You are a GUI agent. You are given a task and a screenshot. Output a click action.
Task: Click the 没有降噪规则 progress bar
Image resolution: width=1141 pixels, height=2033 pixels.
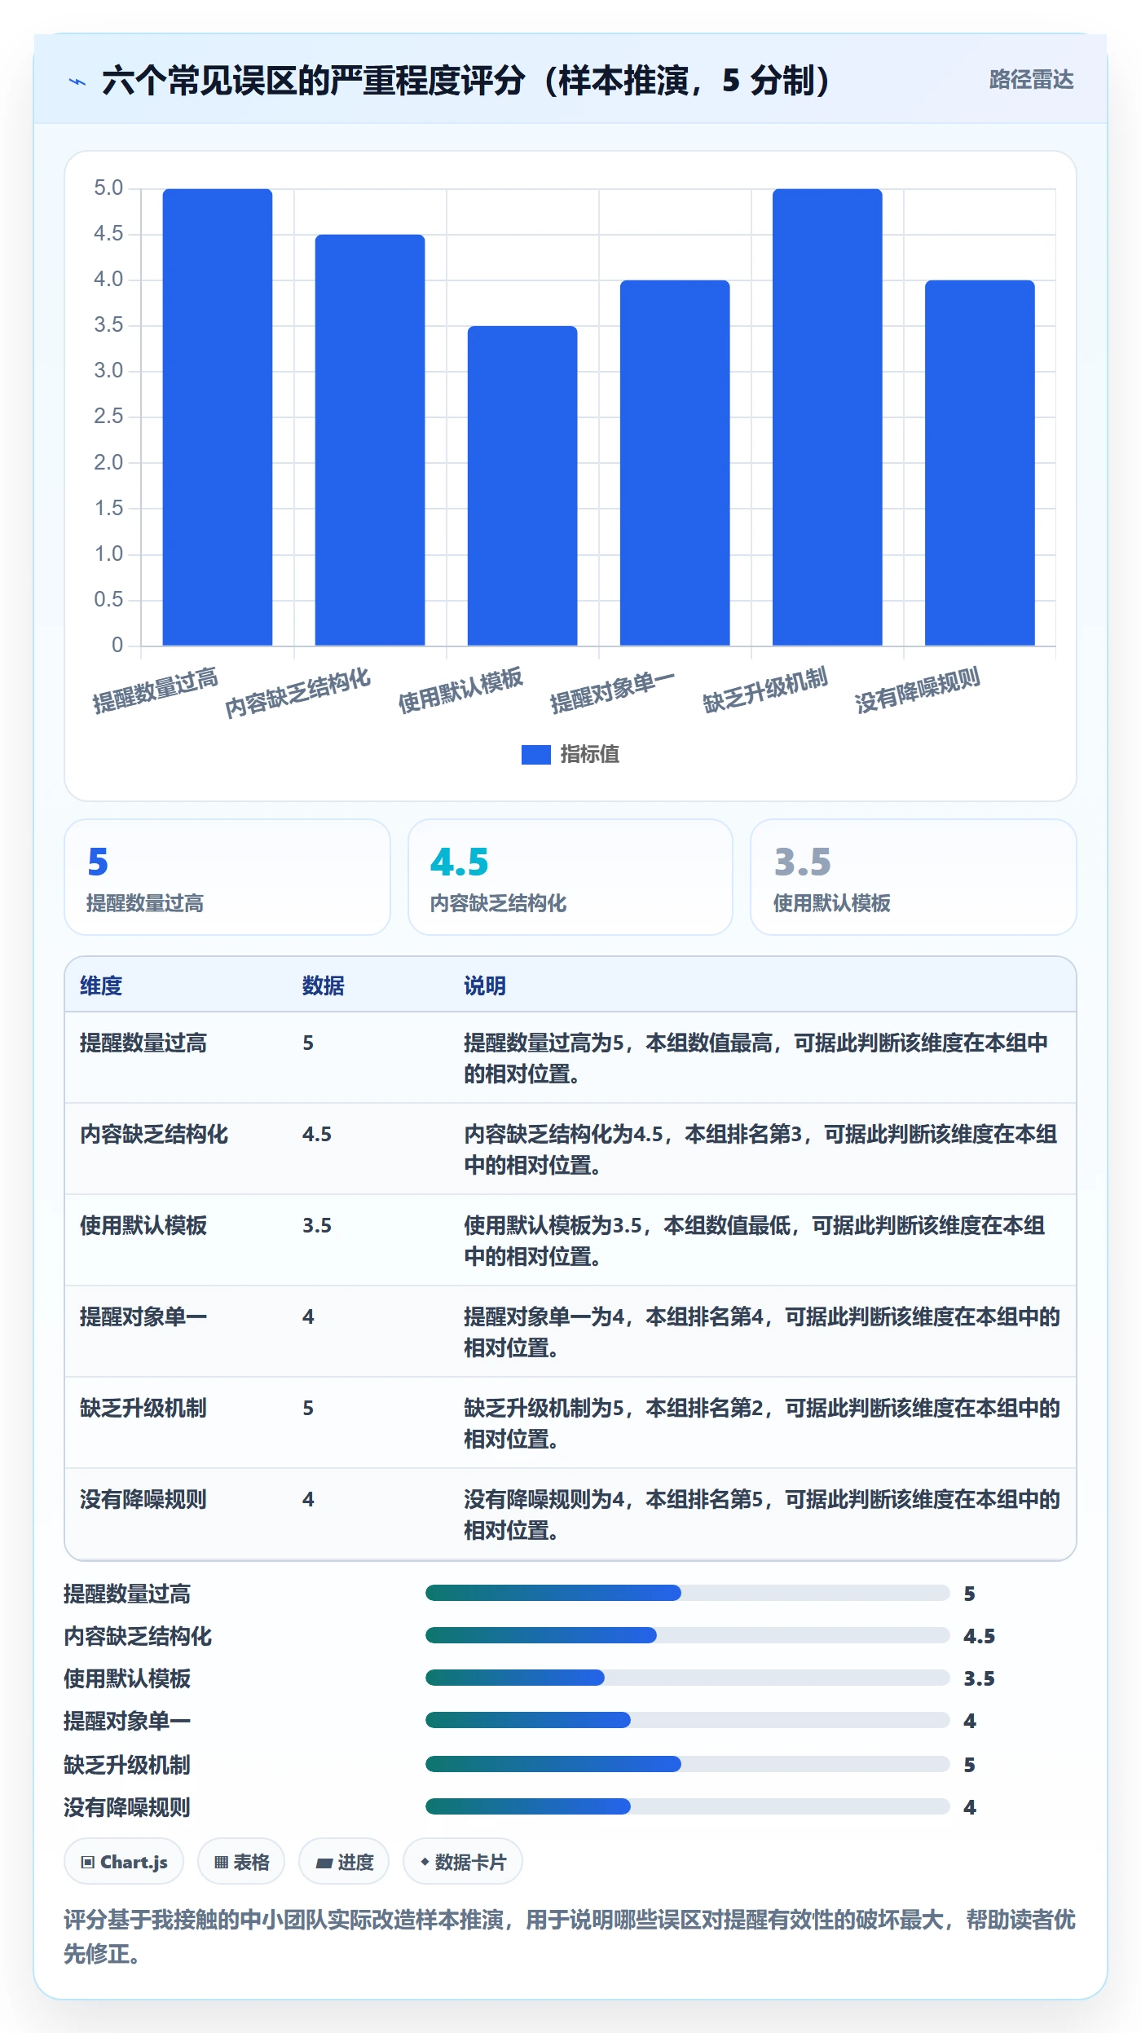(x=688, y=1806)
